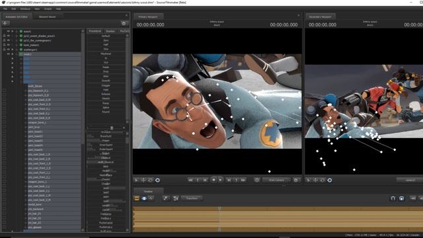Open the Work Camera selector
The height and width of the screenshot is (238, 423).
click(276, 180)
